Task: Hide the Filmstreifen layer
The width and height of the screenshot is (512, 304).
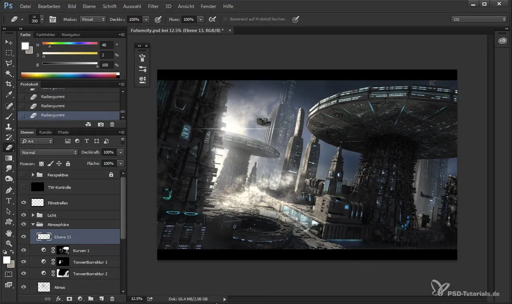Action: point(24,203)
